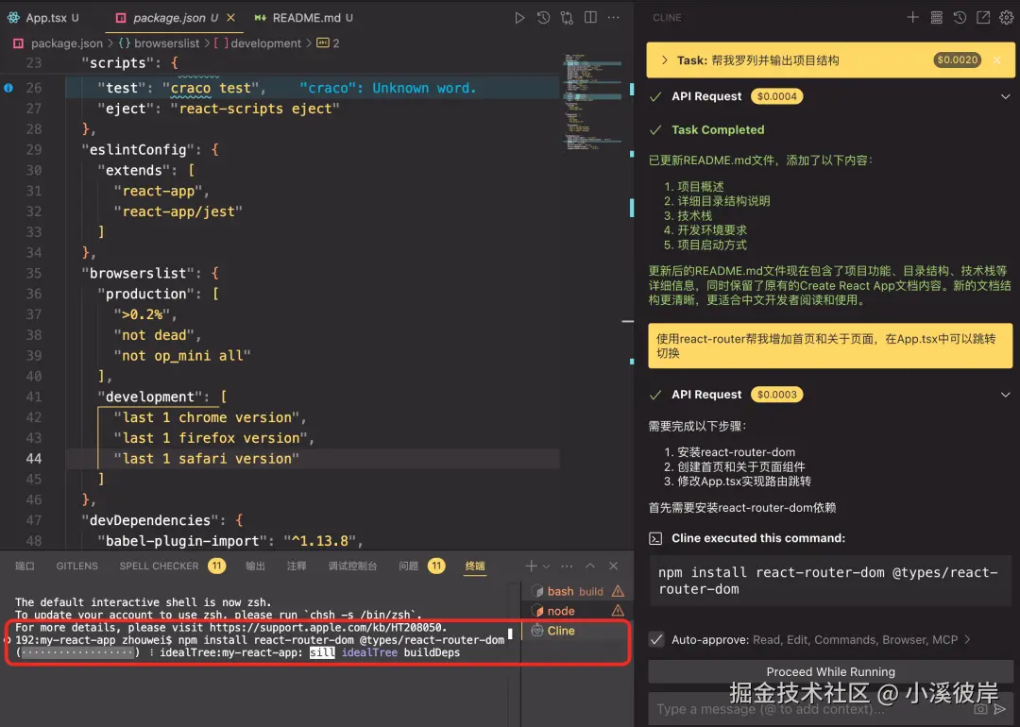Open the timeline history icon in editor toolbar
The height and width of the screenshot is (727, 1020).
pyautogui.click(x=543, y=18)
